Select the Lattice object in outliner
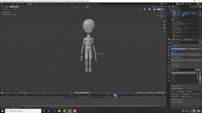 click(178, 34)
